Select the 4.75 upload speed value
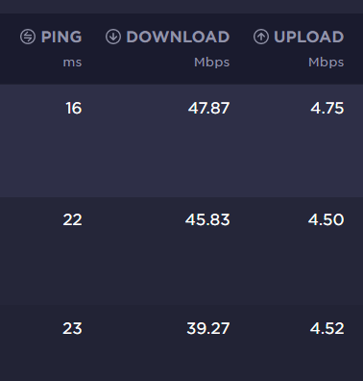This screenshot has height=381, width=363. coord(327,109)
